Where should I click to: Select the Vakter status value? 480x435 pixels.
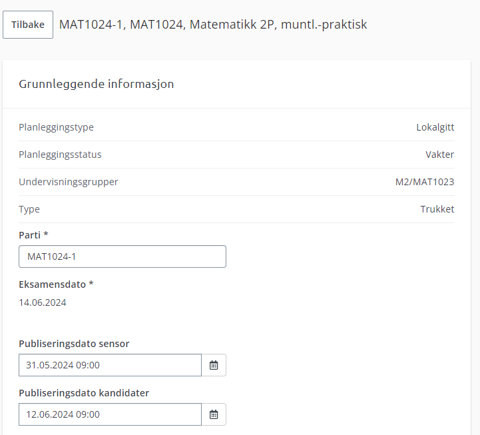coord(440,155)
